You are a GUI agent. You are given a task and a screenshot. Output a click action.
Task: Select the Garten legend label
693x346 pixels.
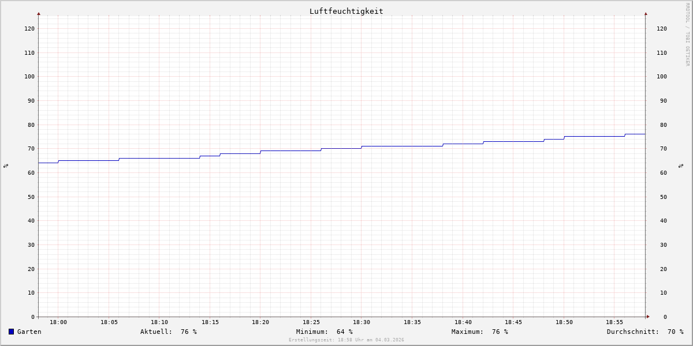pyautogui.click(x=29, y=332)
